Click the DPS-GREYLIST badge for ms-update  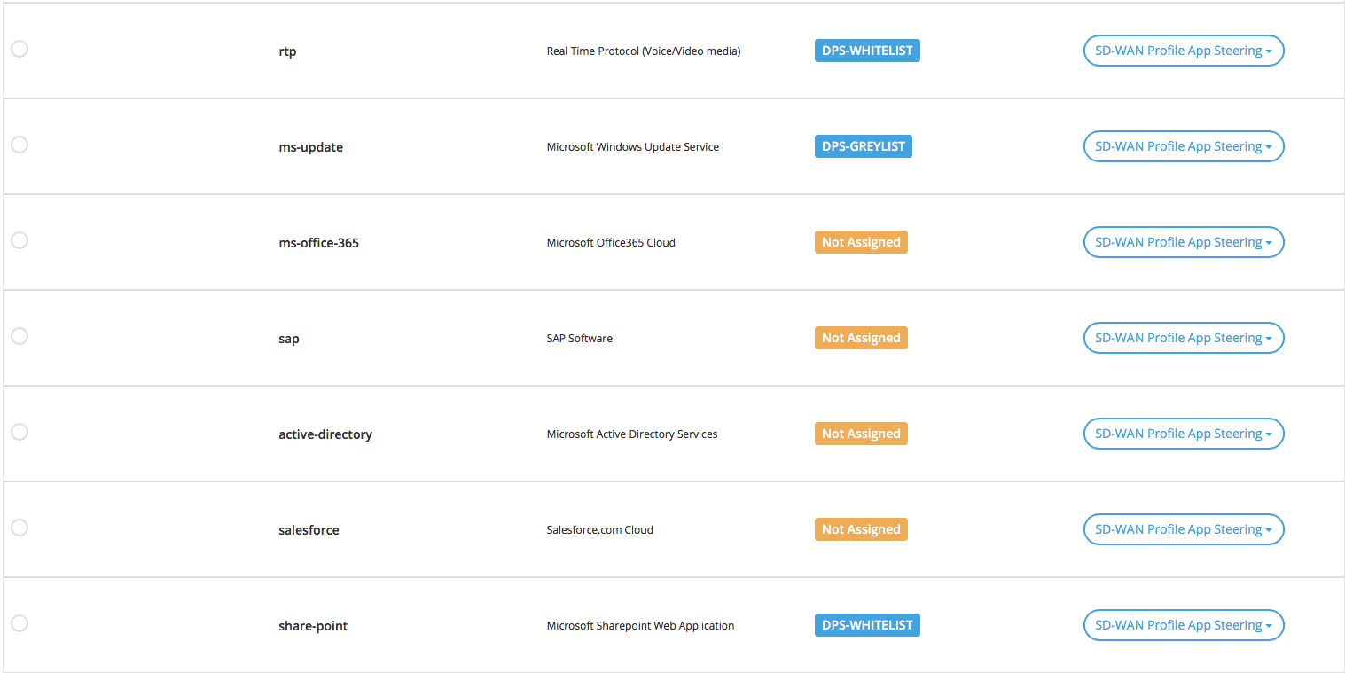tap(863, 146)
